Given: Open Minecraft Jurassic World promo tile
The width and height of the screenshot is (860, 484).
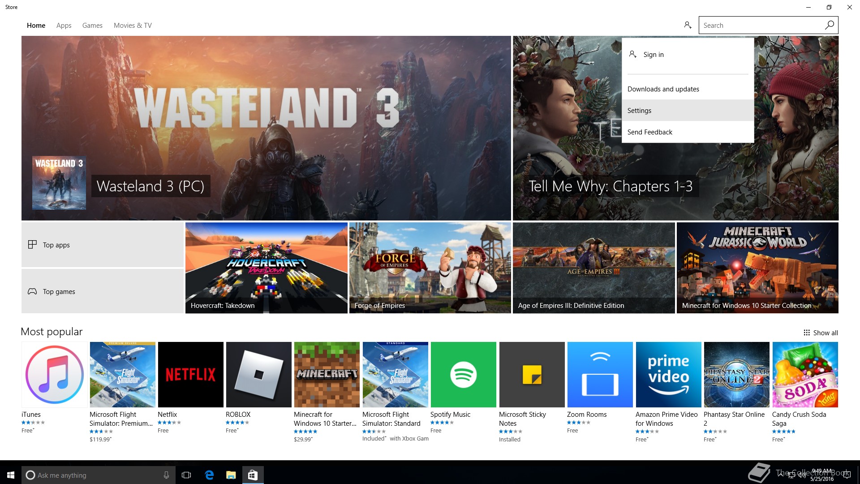Looking at the screenshot, I should pos(757,268).
